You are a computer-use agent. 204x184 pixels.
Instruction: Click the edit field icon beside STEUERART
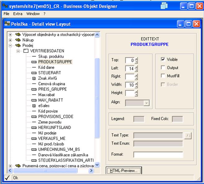click(34, 73)
